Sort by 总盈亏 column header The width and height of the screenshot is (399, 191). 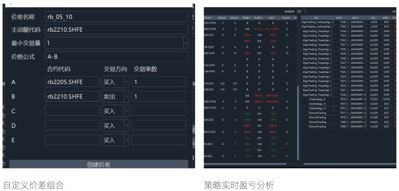[273, 18]
